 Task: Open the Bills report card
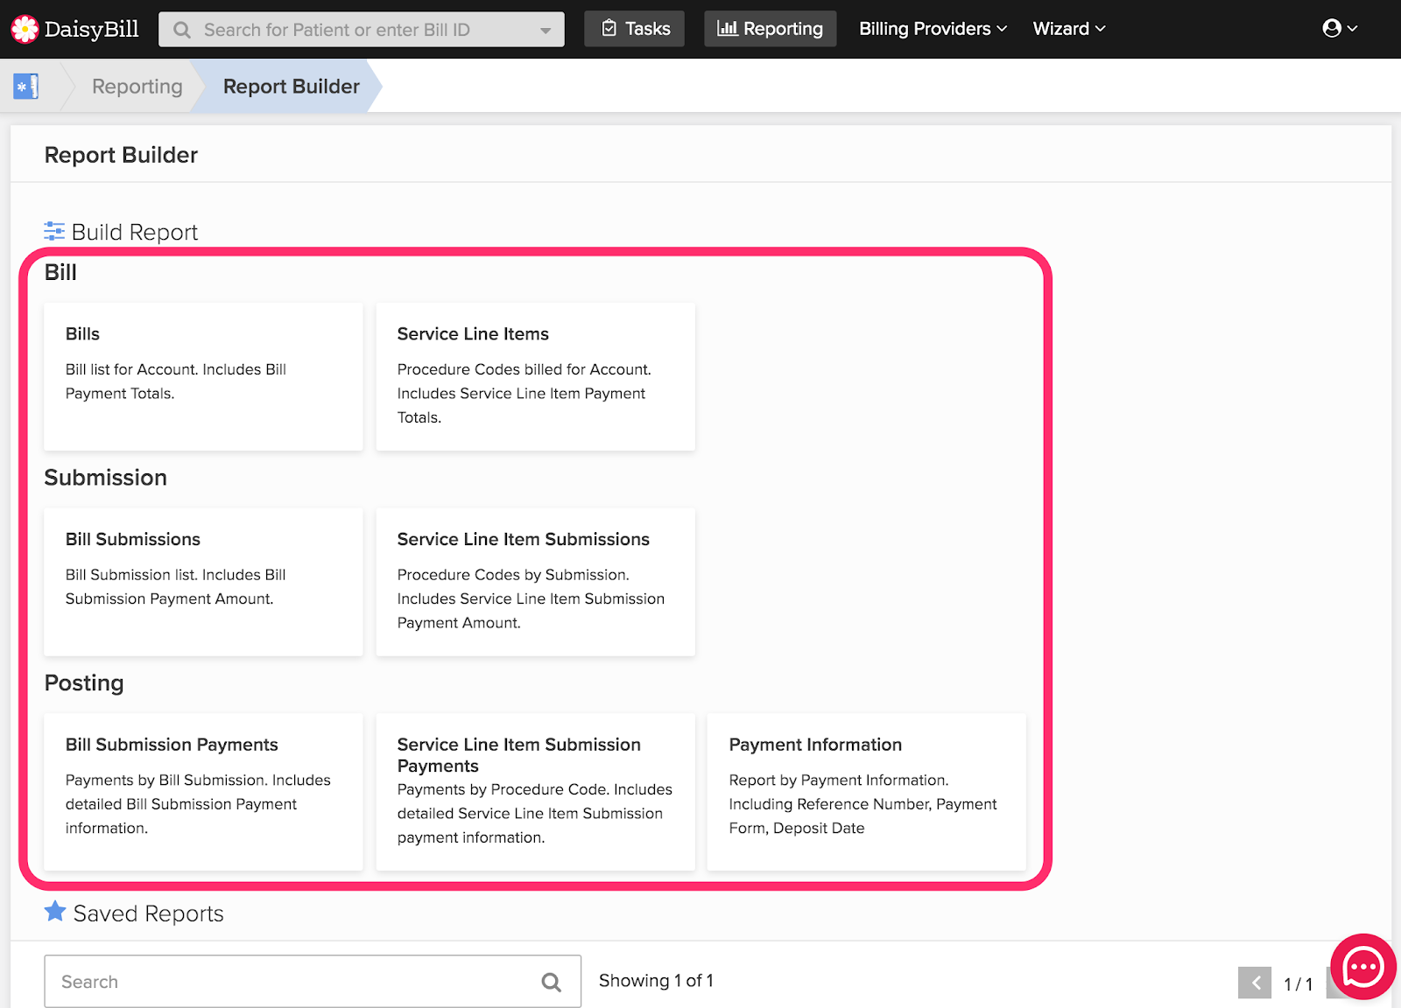203,376
